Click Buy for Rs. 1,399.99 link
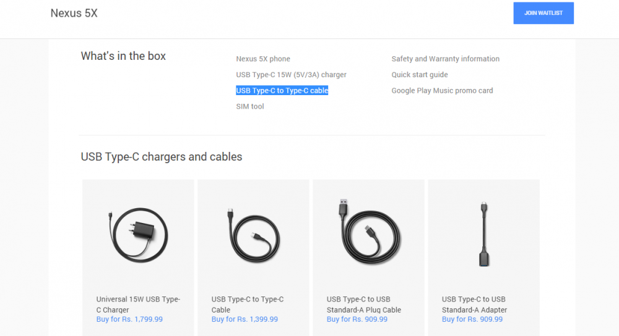Viewport: 619px width, 336px height. coord(245,319)
